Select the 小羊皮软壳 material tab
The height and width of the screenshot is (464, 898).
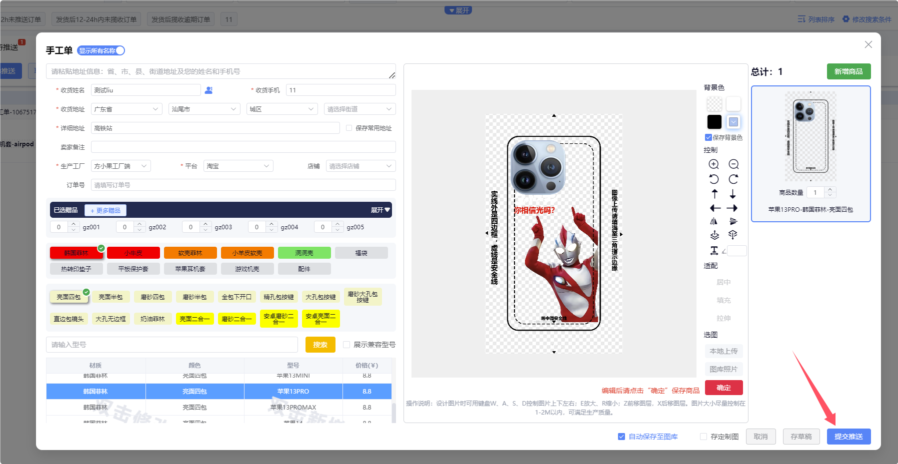point(247,253)
